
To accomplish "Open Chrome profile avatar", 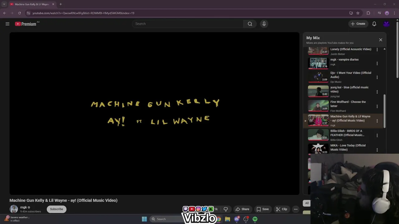I will click(x=387, y=13).
